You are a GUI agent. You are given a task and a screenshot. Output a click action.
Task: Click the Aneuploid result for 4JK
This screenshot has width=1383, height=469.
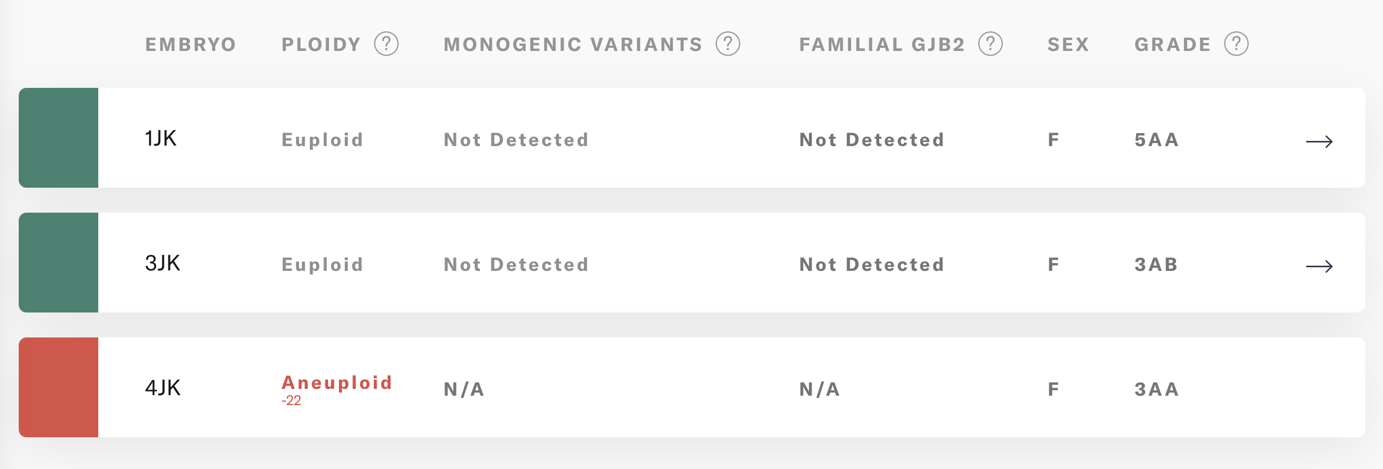pyautogui.click(x=336, y=383)
